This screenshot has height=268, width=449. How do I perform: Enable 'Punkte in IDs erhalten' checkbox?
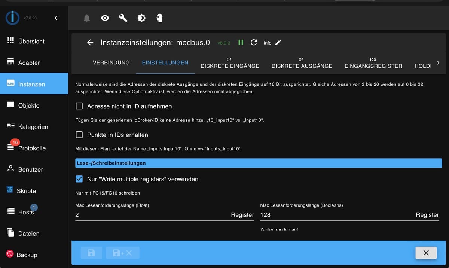pos(79,135)
